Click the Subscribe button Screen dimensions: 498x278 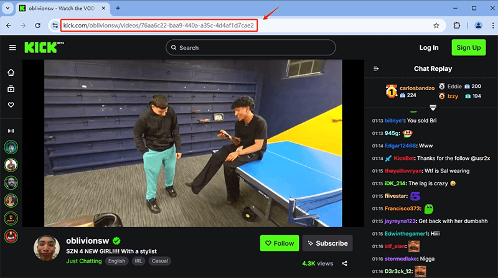point(327,243)
